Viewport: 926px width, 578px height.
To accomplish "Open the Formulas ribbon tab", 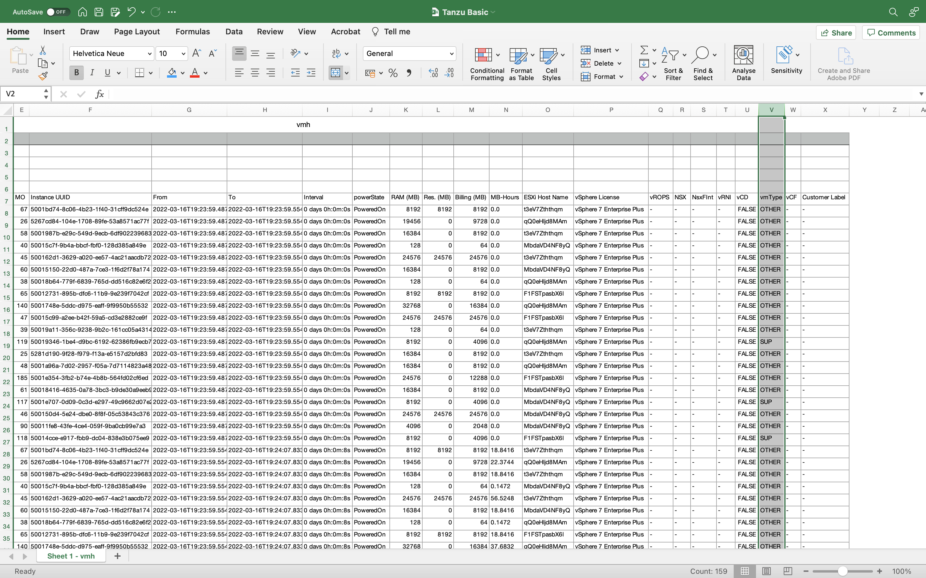I will pos(193,32).
